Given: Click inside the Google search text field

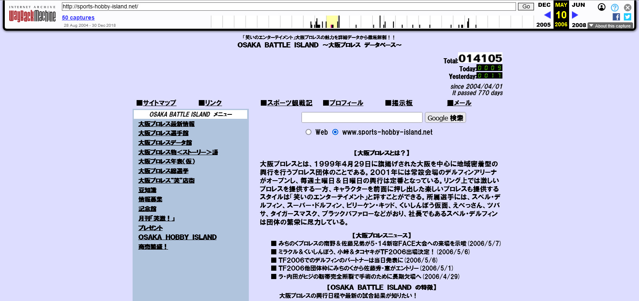Looking at the screenshot, I should coord(361,118).
